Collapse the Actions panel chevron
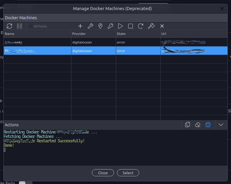The image size is (231, 184). (221, 125)
